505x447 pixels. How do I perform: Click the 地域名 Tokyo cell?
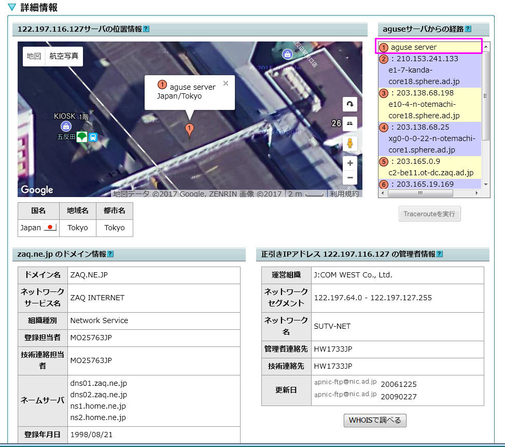click(78, 228)
